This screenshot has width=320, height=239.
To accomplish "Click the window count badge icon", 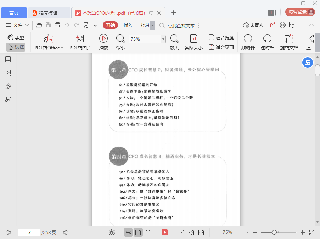I will [x=272, y=13].
